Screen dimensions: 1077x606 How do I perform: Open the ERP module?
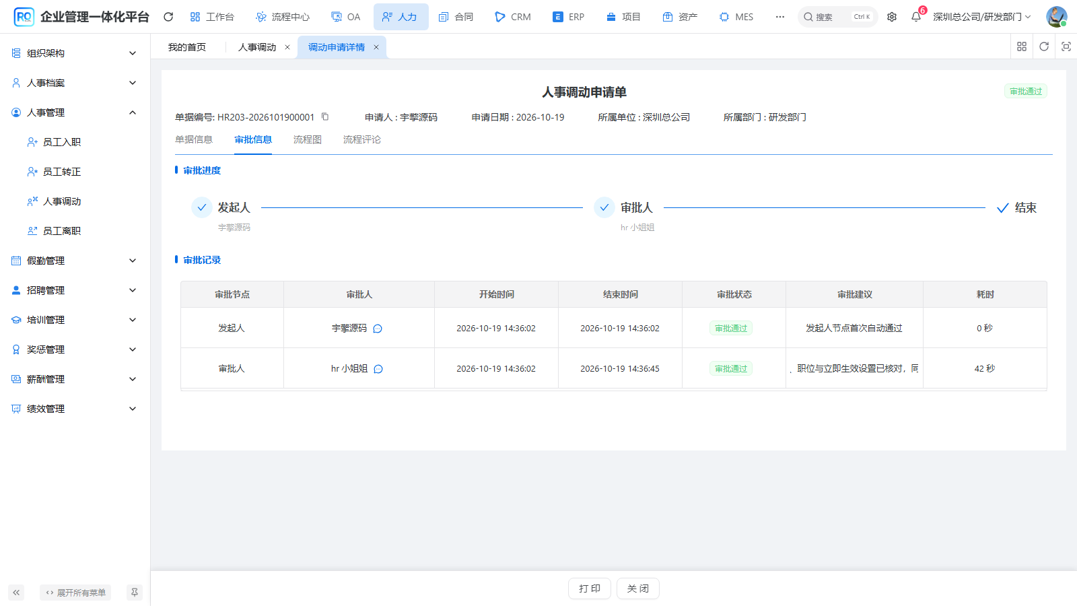coord(569,17)
